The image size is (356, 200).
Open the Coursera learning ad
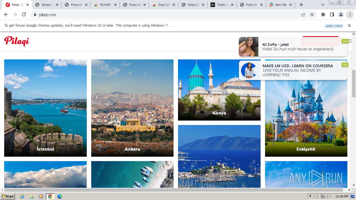click(x=293, y=70)
